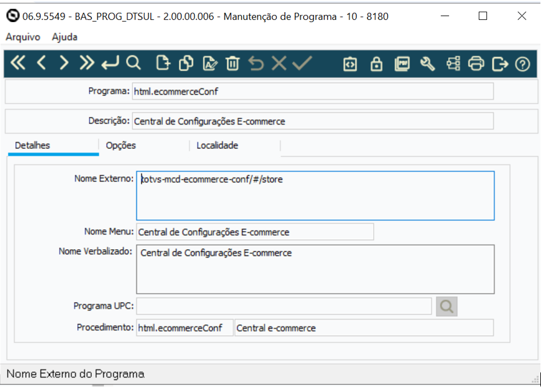Screen dimensions: 541x387
Task: Export to PDF icon
Action: pos(402,64)
